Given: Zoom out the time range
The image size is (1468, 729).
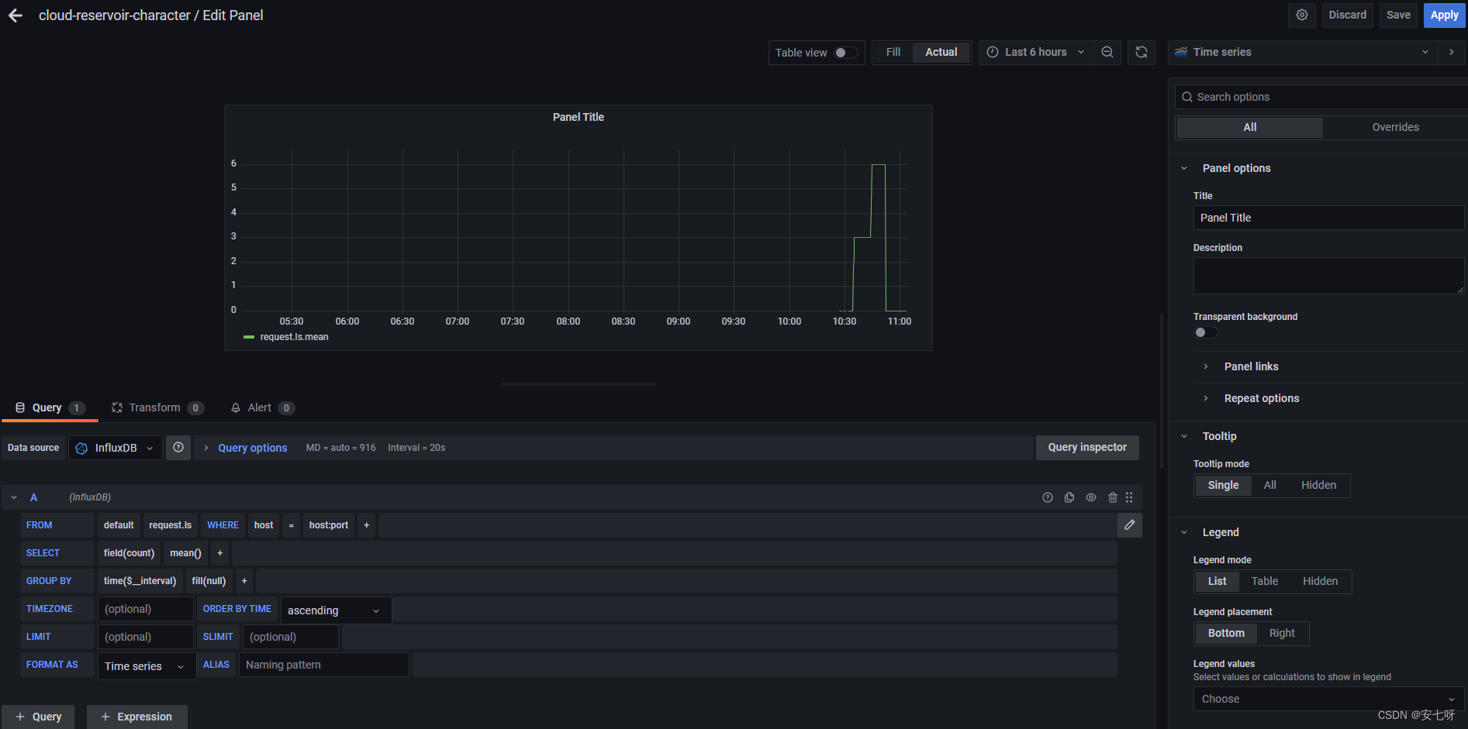Looking at the screenshot, I should (1107, 52).
